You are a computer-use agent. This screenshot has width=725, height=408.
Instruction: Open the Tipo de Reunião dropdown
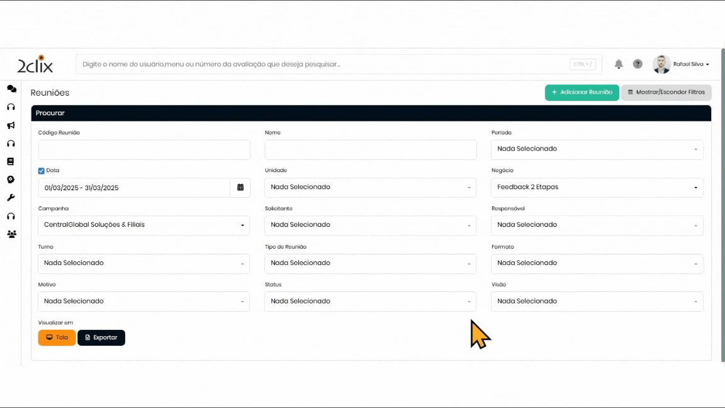point(370,263)
